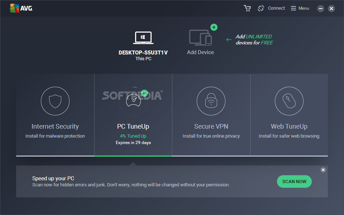The width and height of the screenshot is (344, 215).
Task: Click the 4% Tuned Up status
Action: click(x=133, y=136)
